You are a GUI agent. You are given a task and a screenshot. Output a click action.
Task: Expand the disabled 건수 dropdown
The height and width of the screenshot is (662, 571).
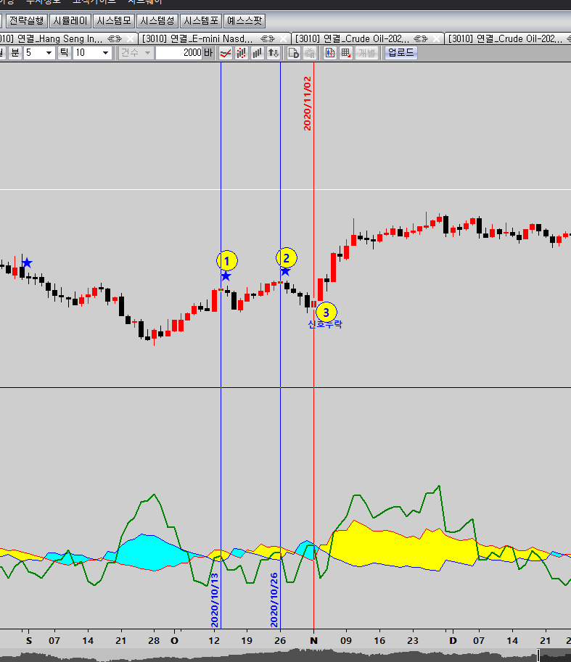point(136,53)
